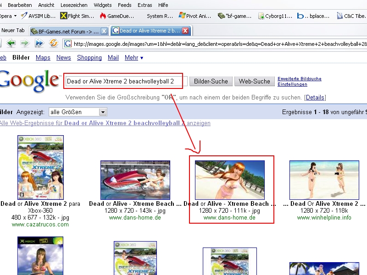Open the Extras menu
The image size is (367, 275).
point(145,5)
